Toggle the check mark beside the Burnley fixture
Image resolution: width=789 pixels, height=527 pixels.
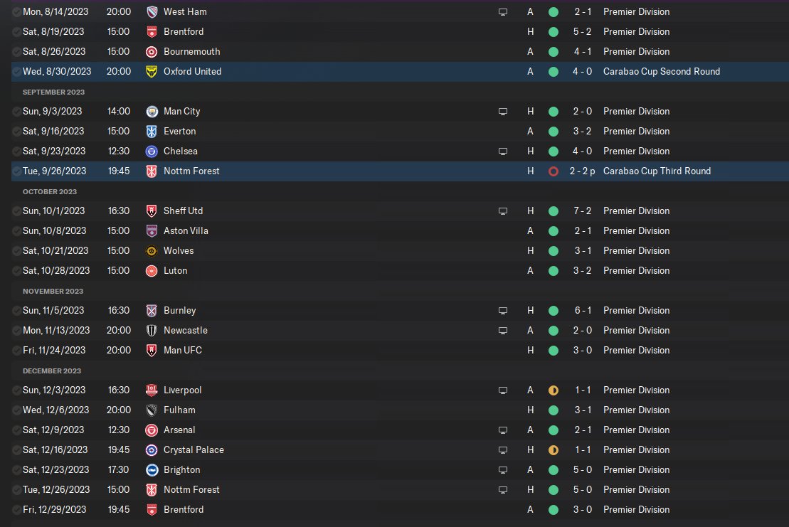[x=16, y=311]
